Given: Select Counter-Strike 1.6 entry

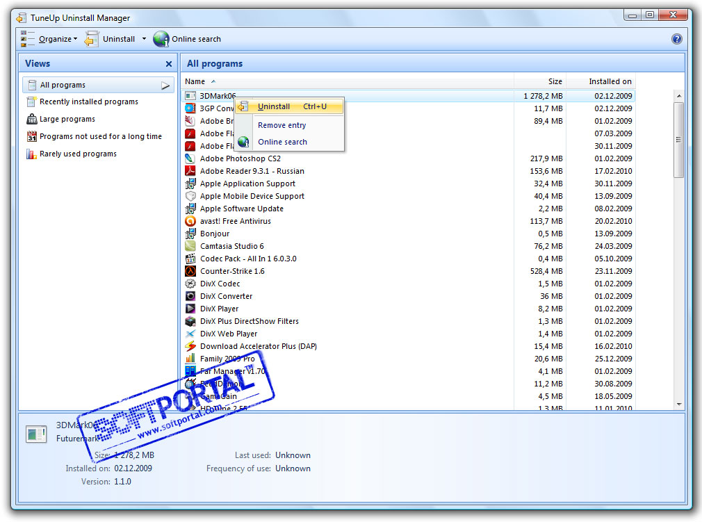Looking at the screenshot, I should click(408, 271).
